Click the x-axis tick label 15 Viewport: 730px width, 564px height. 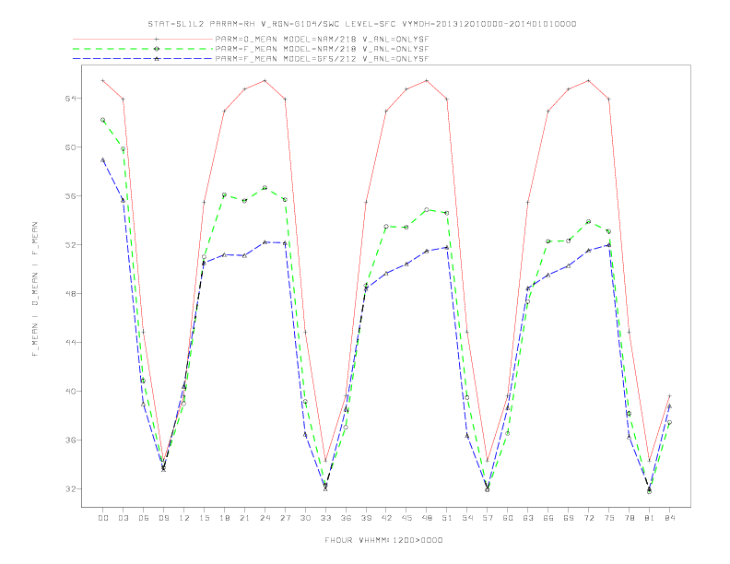tap(204, 518)
